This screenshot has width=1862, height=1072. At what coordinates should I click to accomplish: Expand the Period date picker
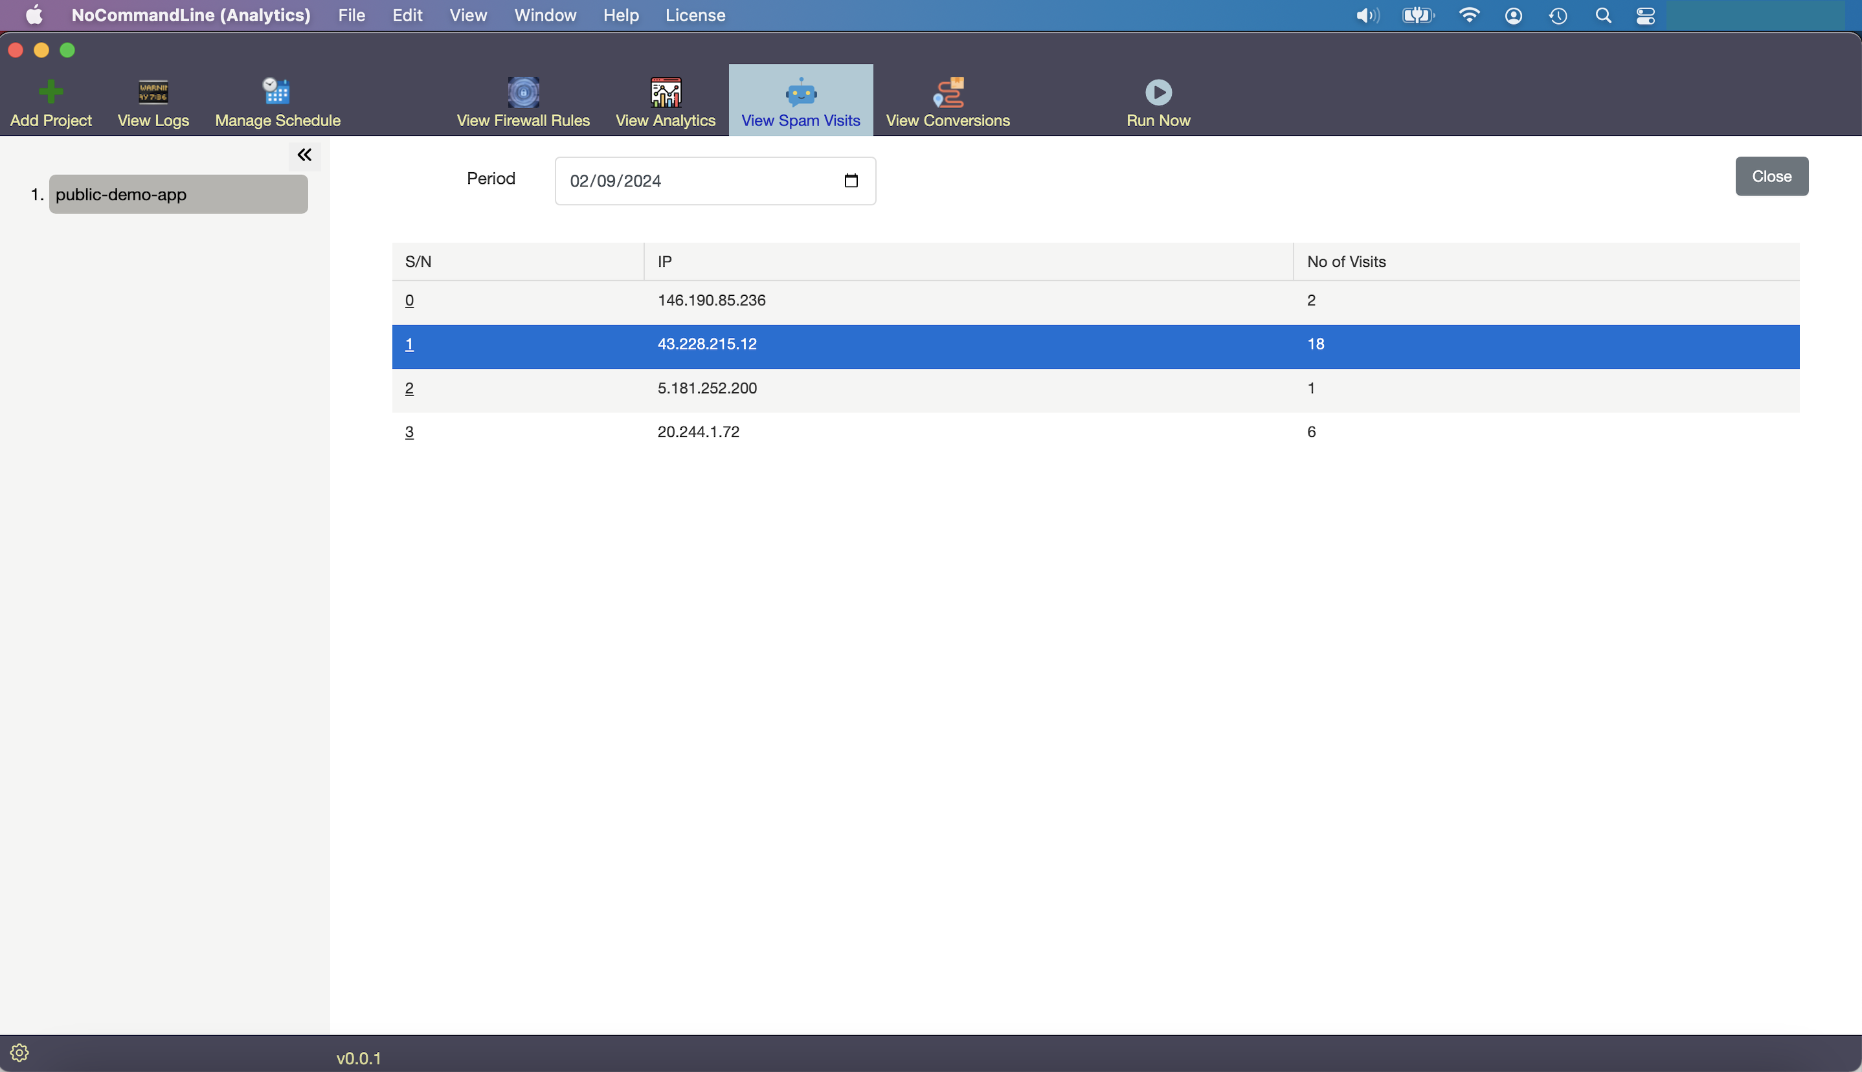point(853,181)
